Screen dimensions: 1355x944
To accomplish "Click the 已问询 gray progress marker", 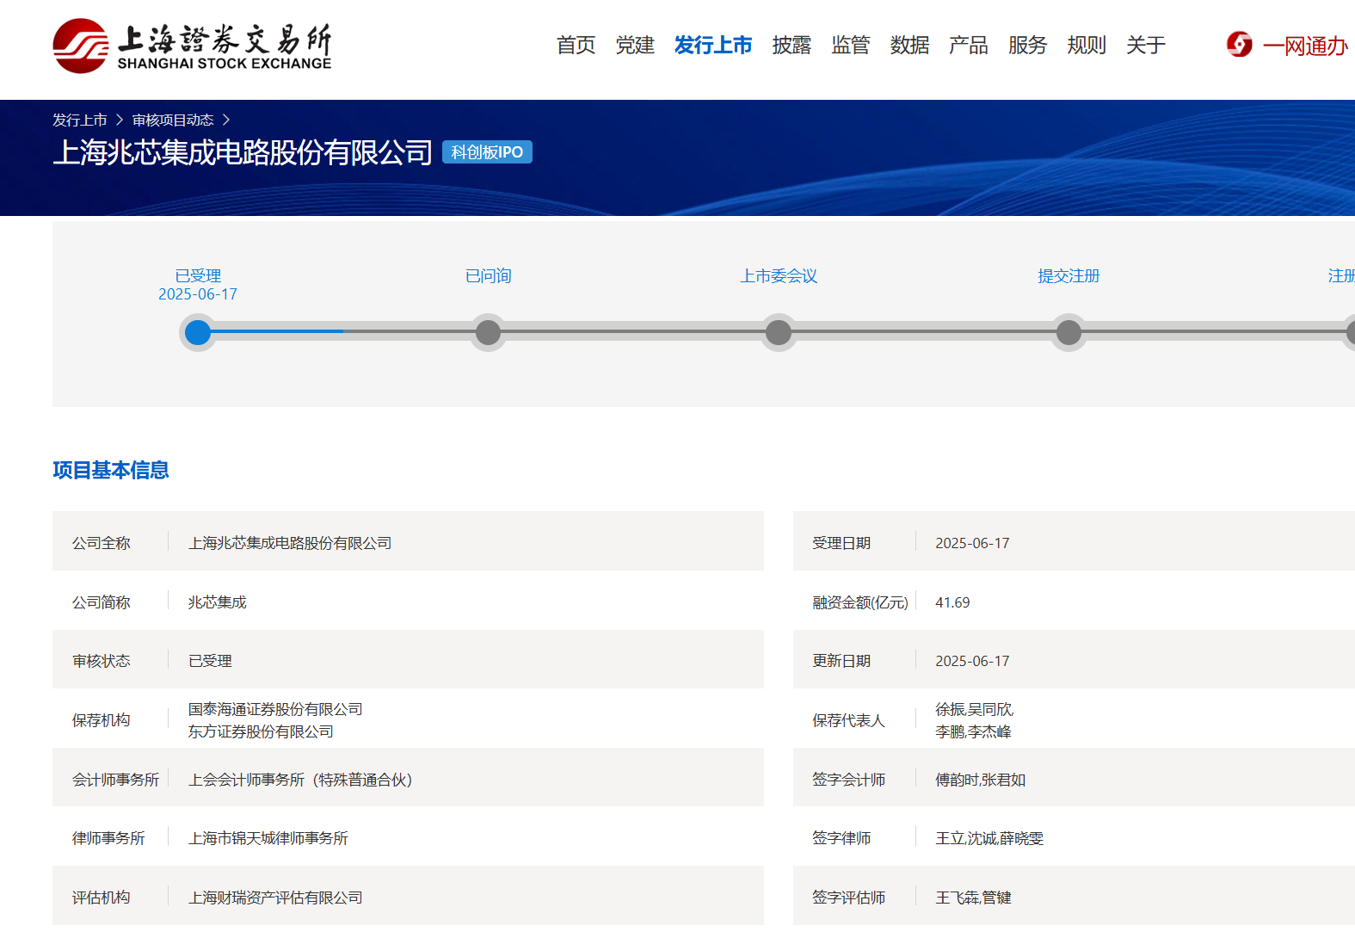I will coord(488,332).
